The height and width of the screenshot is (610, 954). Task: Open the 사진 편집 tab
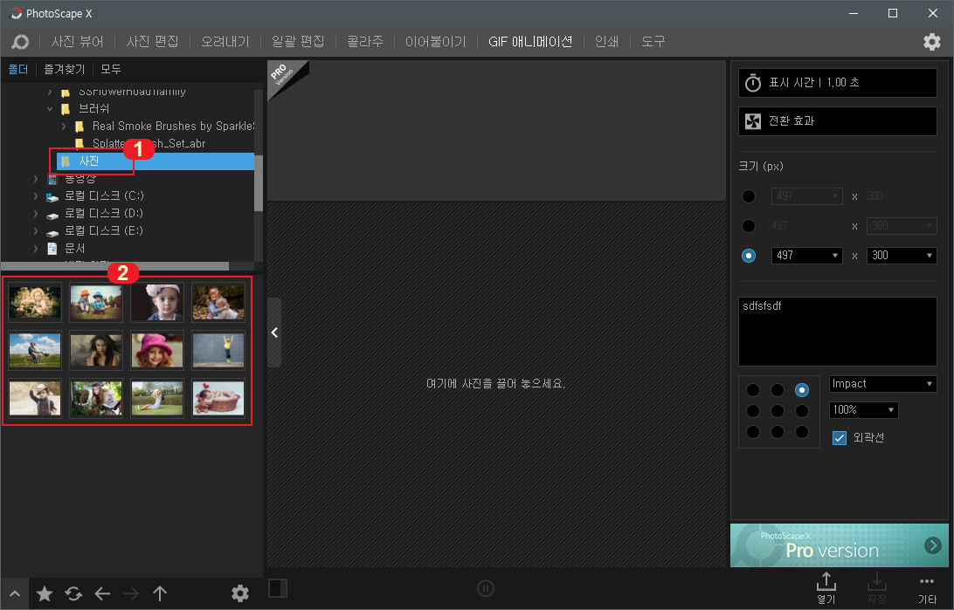coord(152,41)
